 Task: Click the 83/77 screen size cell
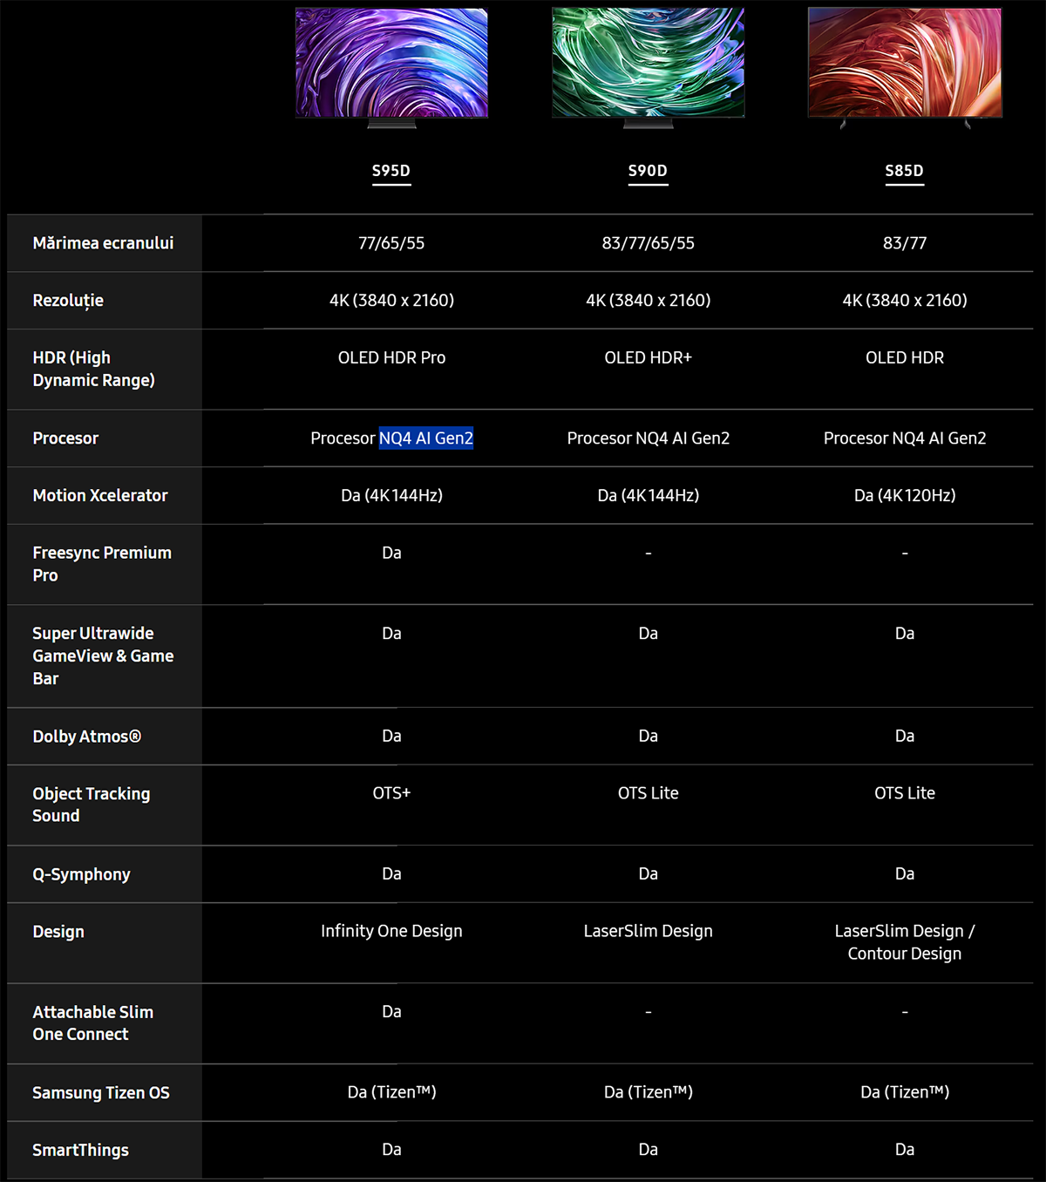(905, 243)
